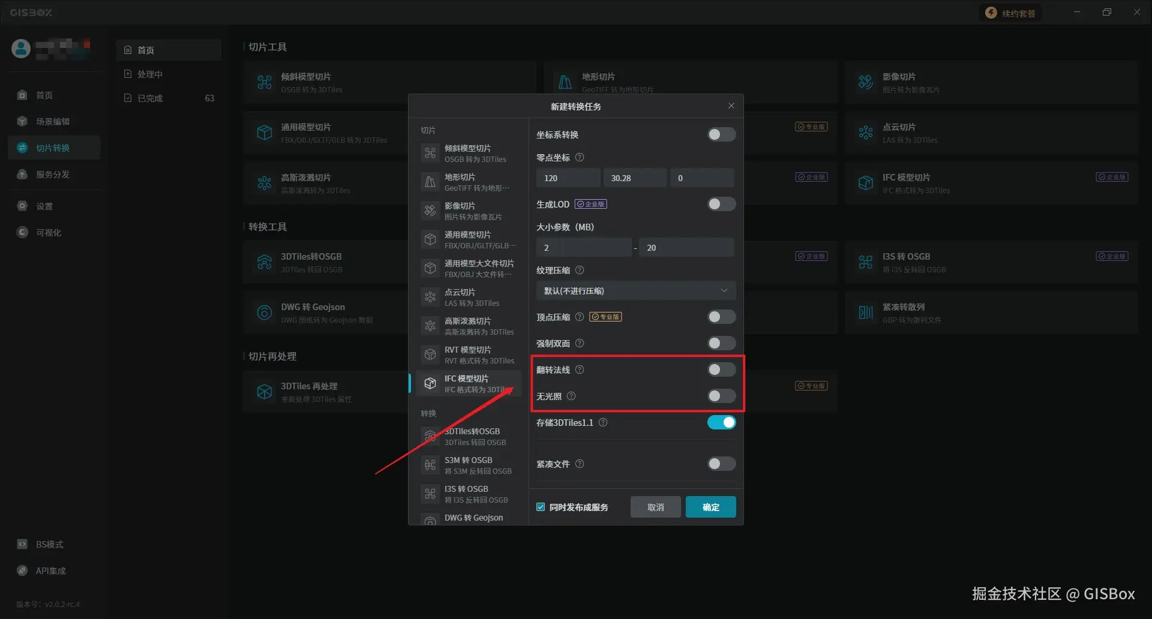The width and height of the screenshot is (1152, 619).
Task: Click the help icon next to 无光照
Action: click(571, 396)
